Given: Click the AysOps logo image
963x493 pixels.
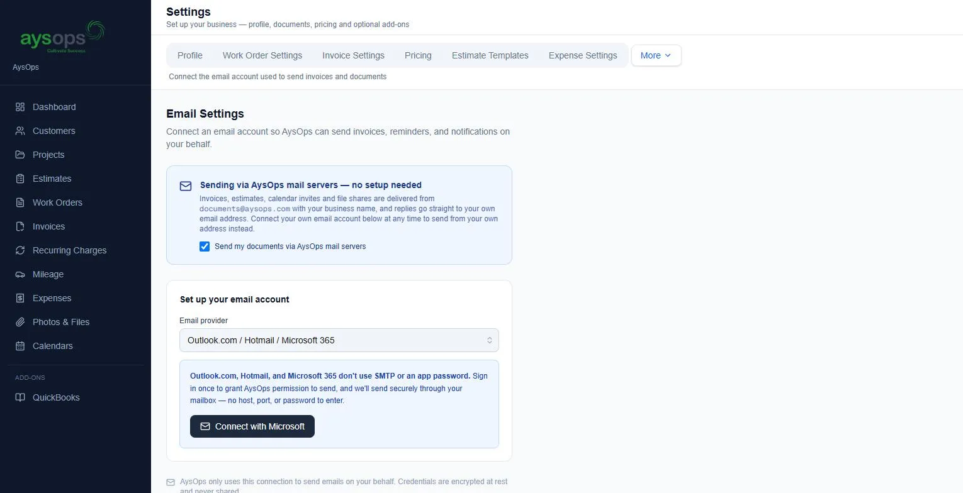Looking at the screenshot, I should click(62, 36).
